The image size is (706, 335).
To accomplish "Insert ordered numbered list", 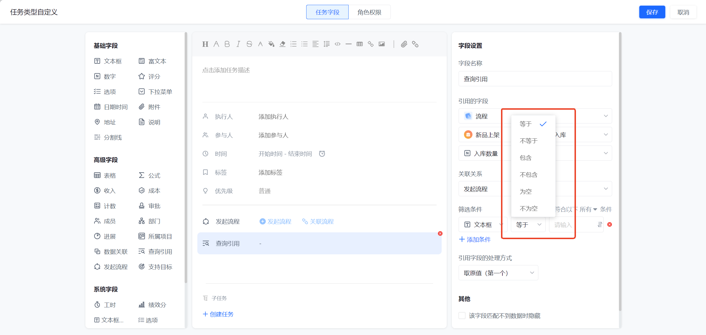I will click(293, 44).
